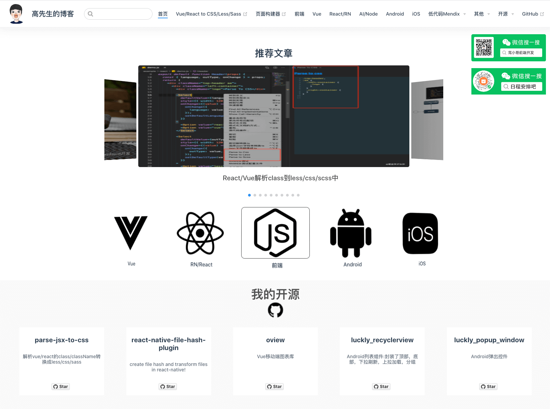
Task: Click Android label under robot icon
Action: coord(352,265)
